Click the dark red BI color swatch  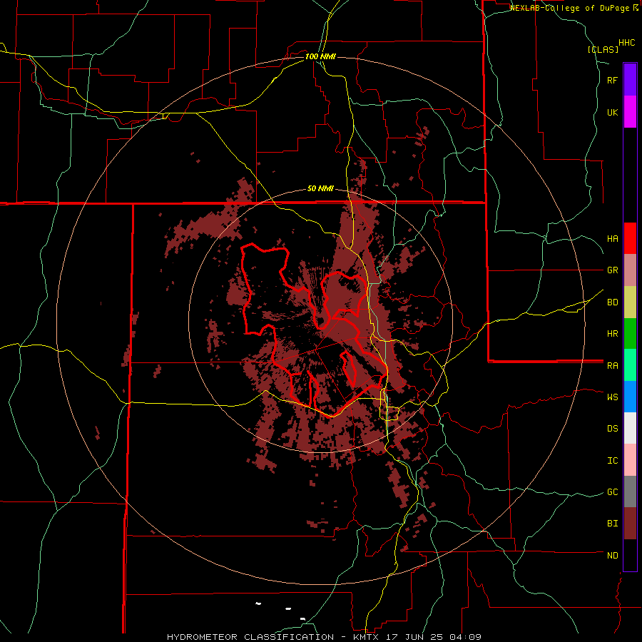tap(630, 524)
